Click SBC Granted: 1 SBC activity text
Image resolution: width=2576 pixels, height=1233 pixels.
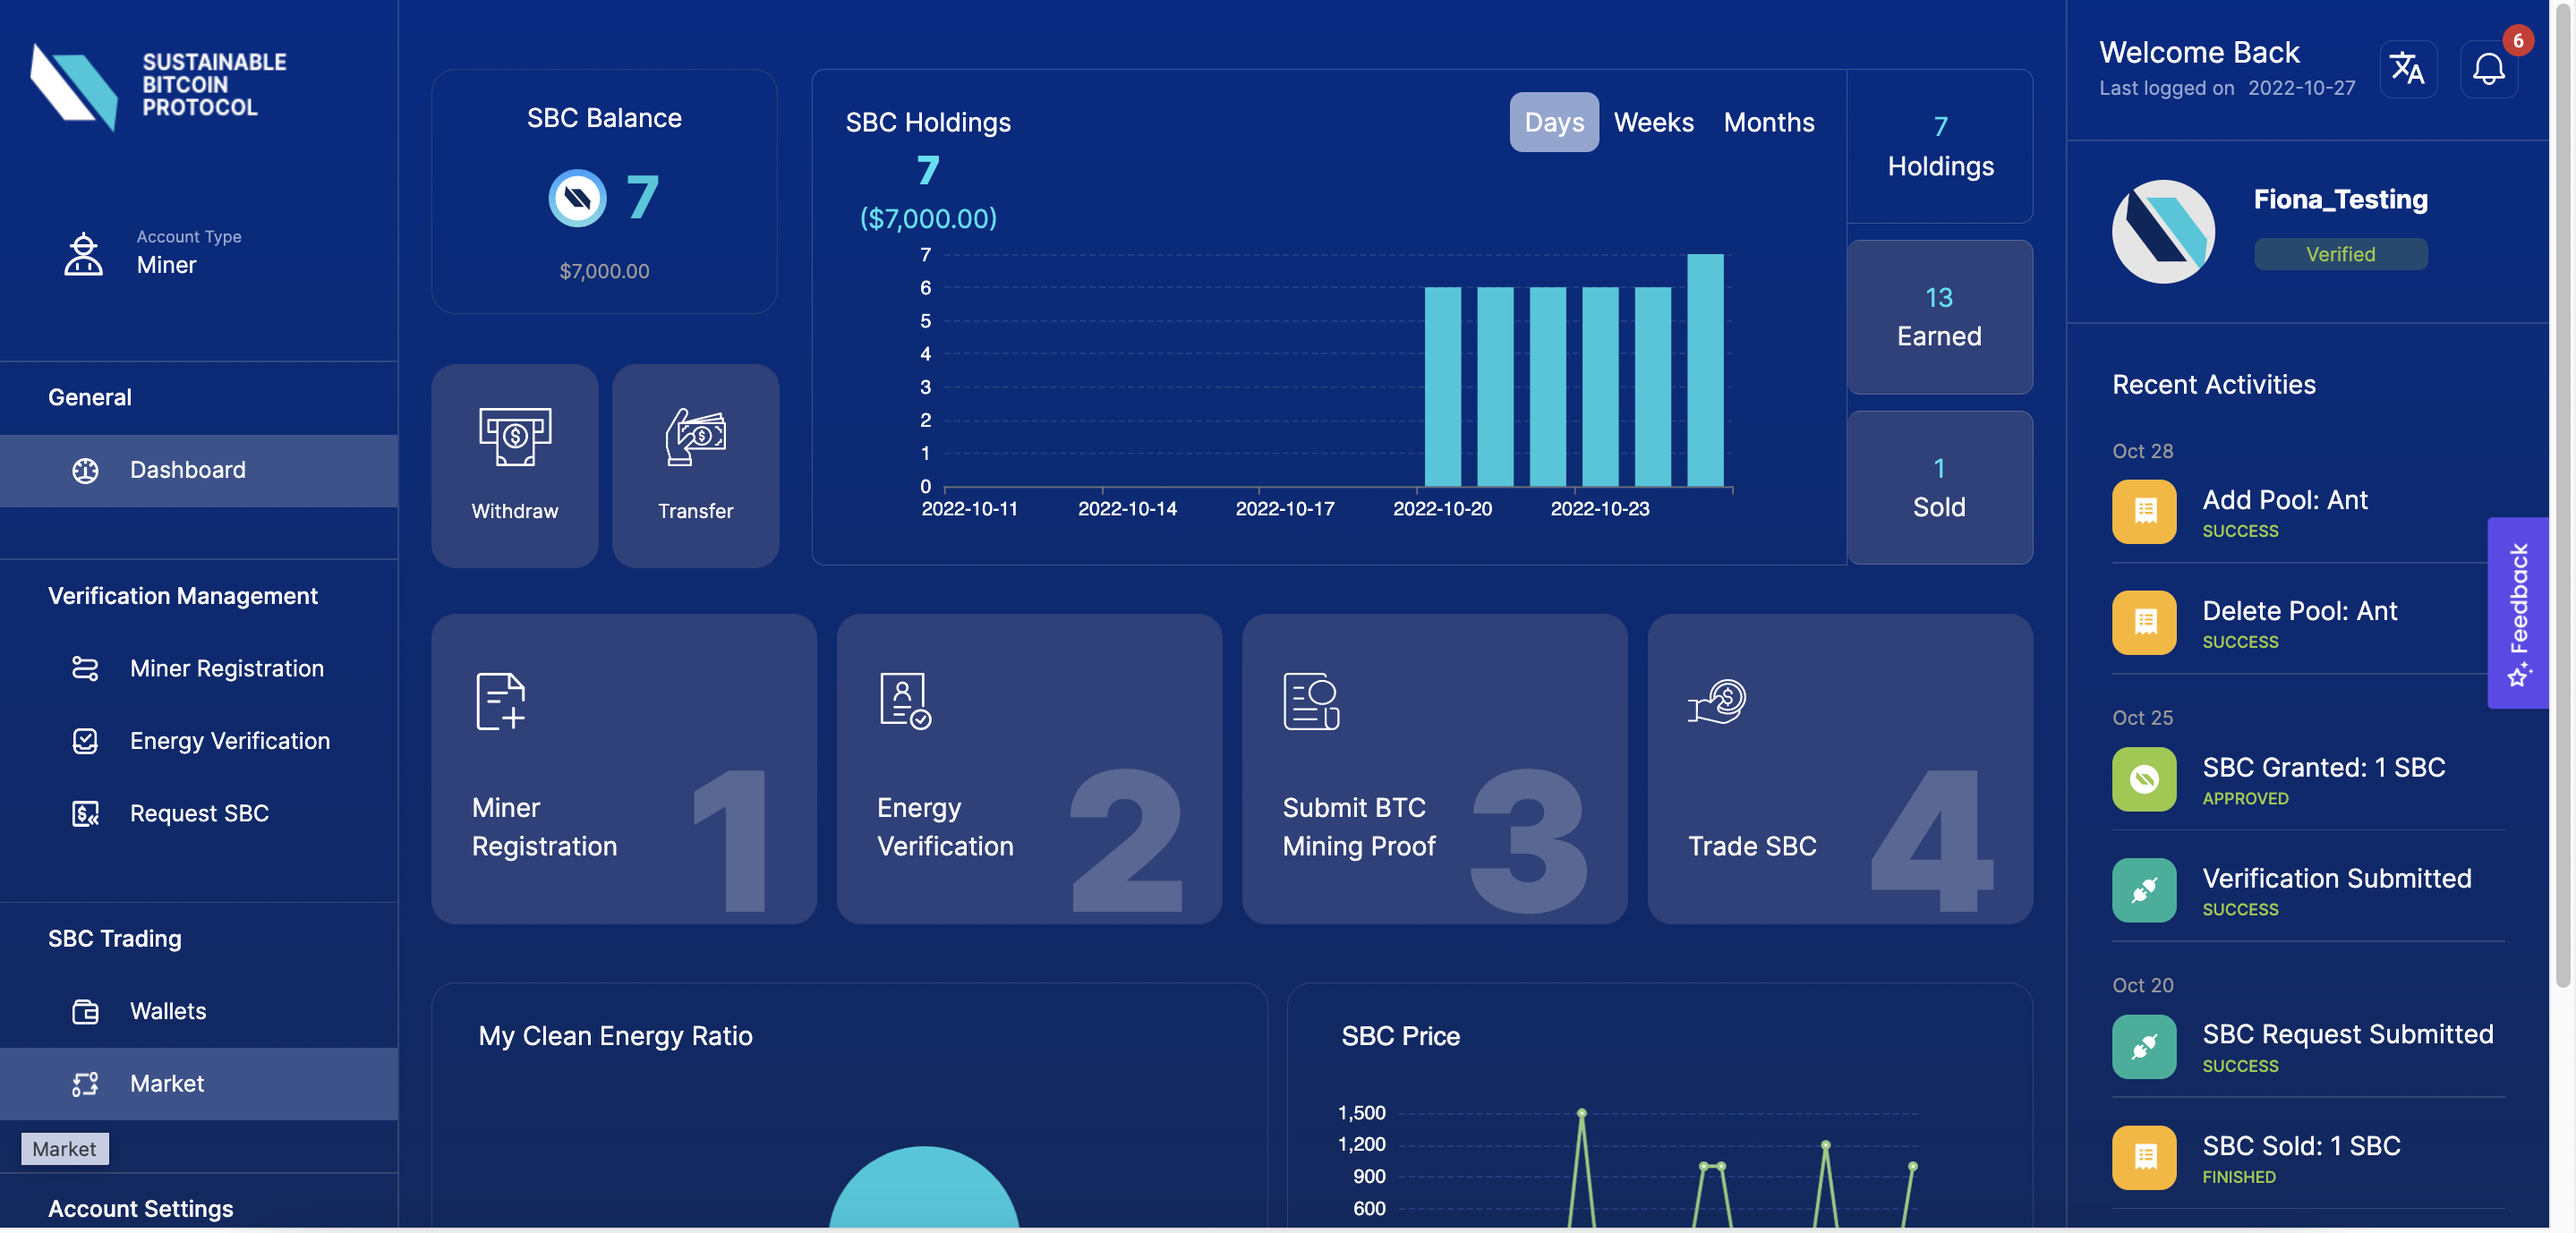coord(2323,767)
